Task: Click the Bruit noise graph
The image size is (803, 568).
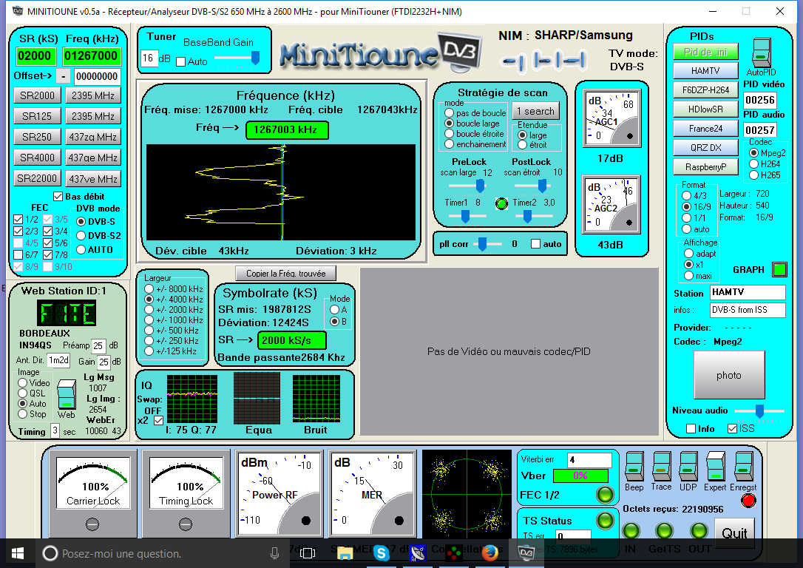Action: 316,398
